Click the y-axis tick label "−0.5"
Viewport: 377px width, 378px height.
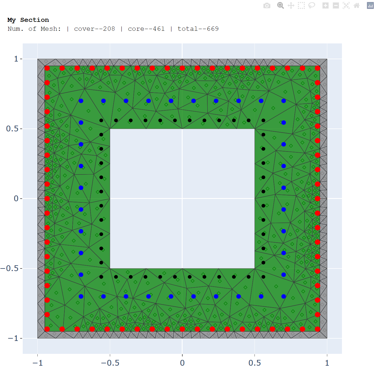9,268
